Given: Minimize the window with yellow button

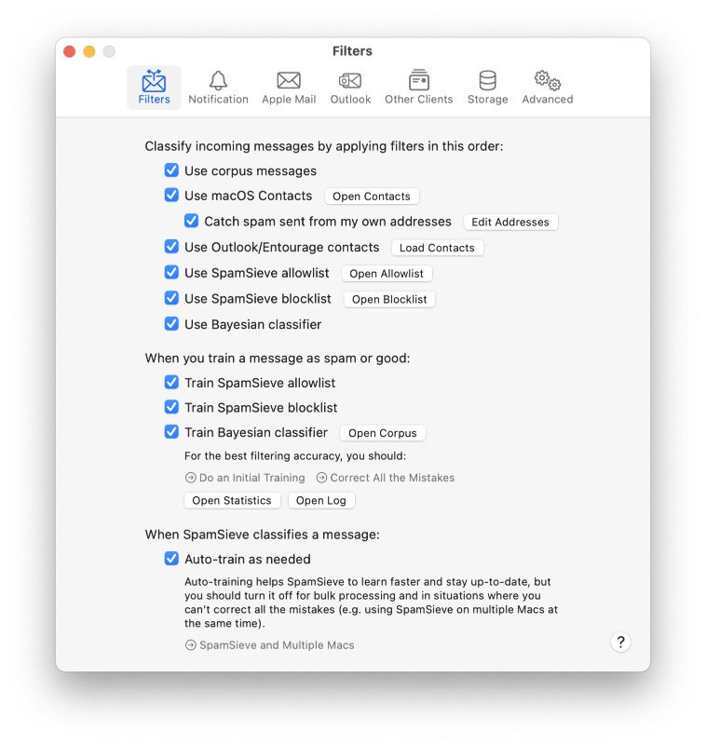Looking at the screenshot, I should (89, 51).
